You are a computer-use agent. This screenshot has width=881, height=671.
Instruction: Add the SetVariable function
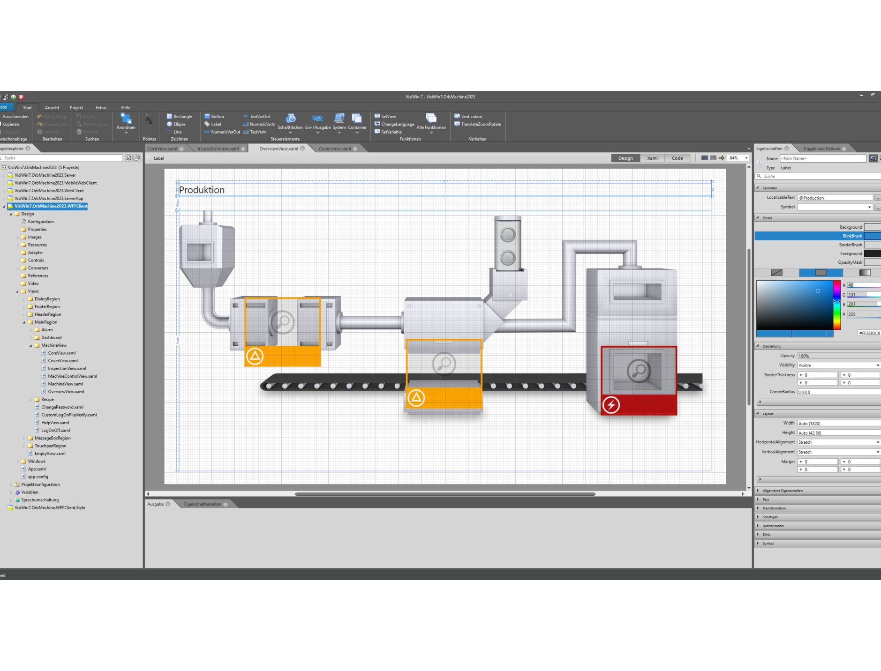point(388,132)
